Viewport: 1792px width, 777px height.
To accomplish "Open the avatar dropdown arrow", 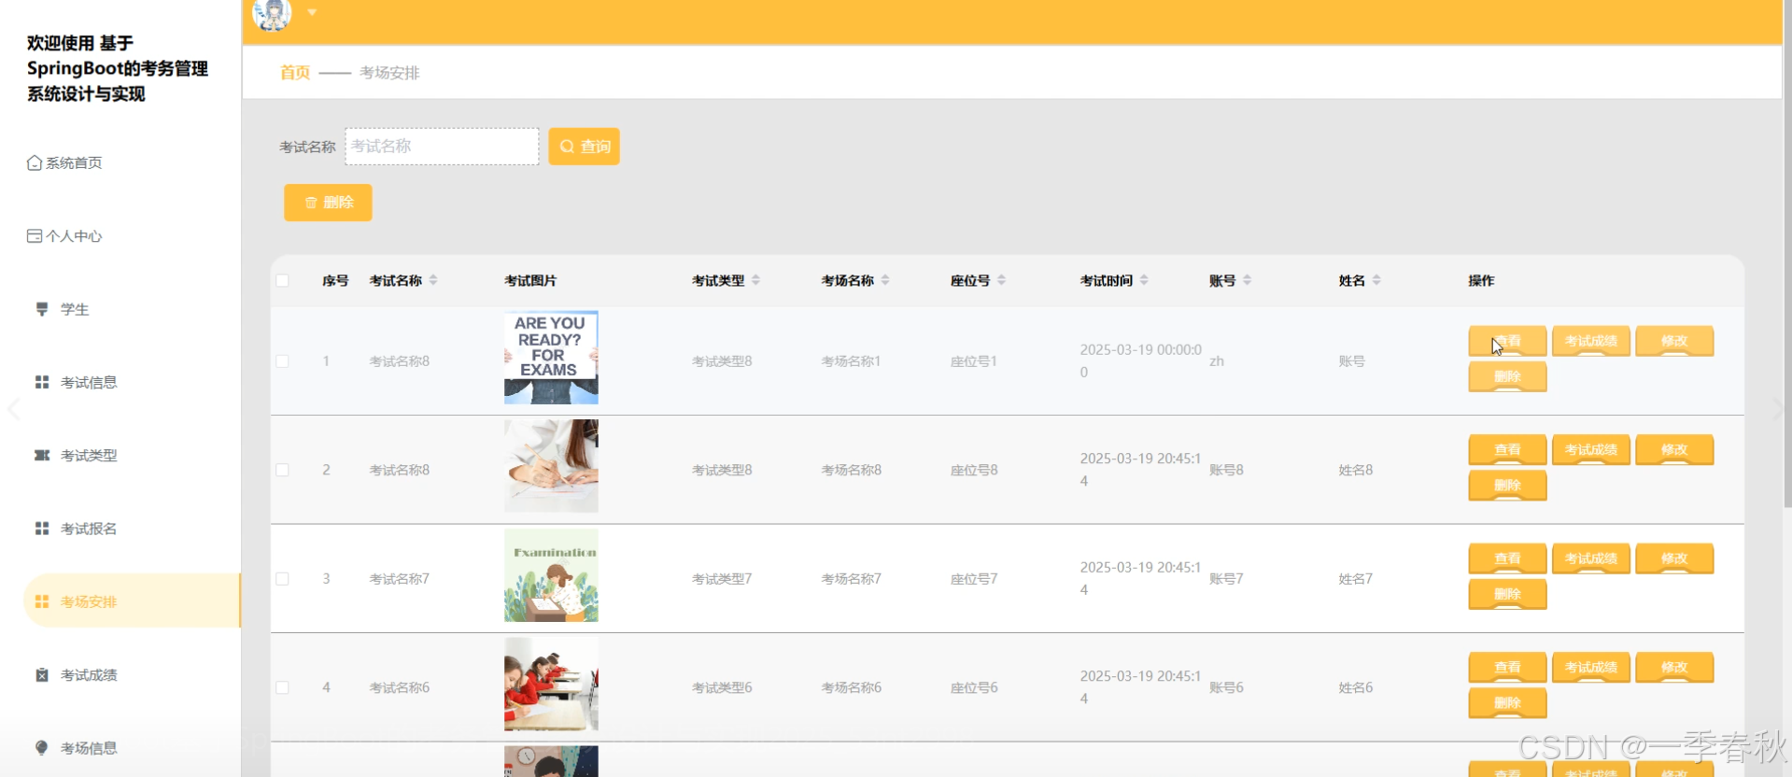I will [312, 12].
